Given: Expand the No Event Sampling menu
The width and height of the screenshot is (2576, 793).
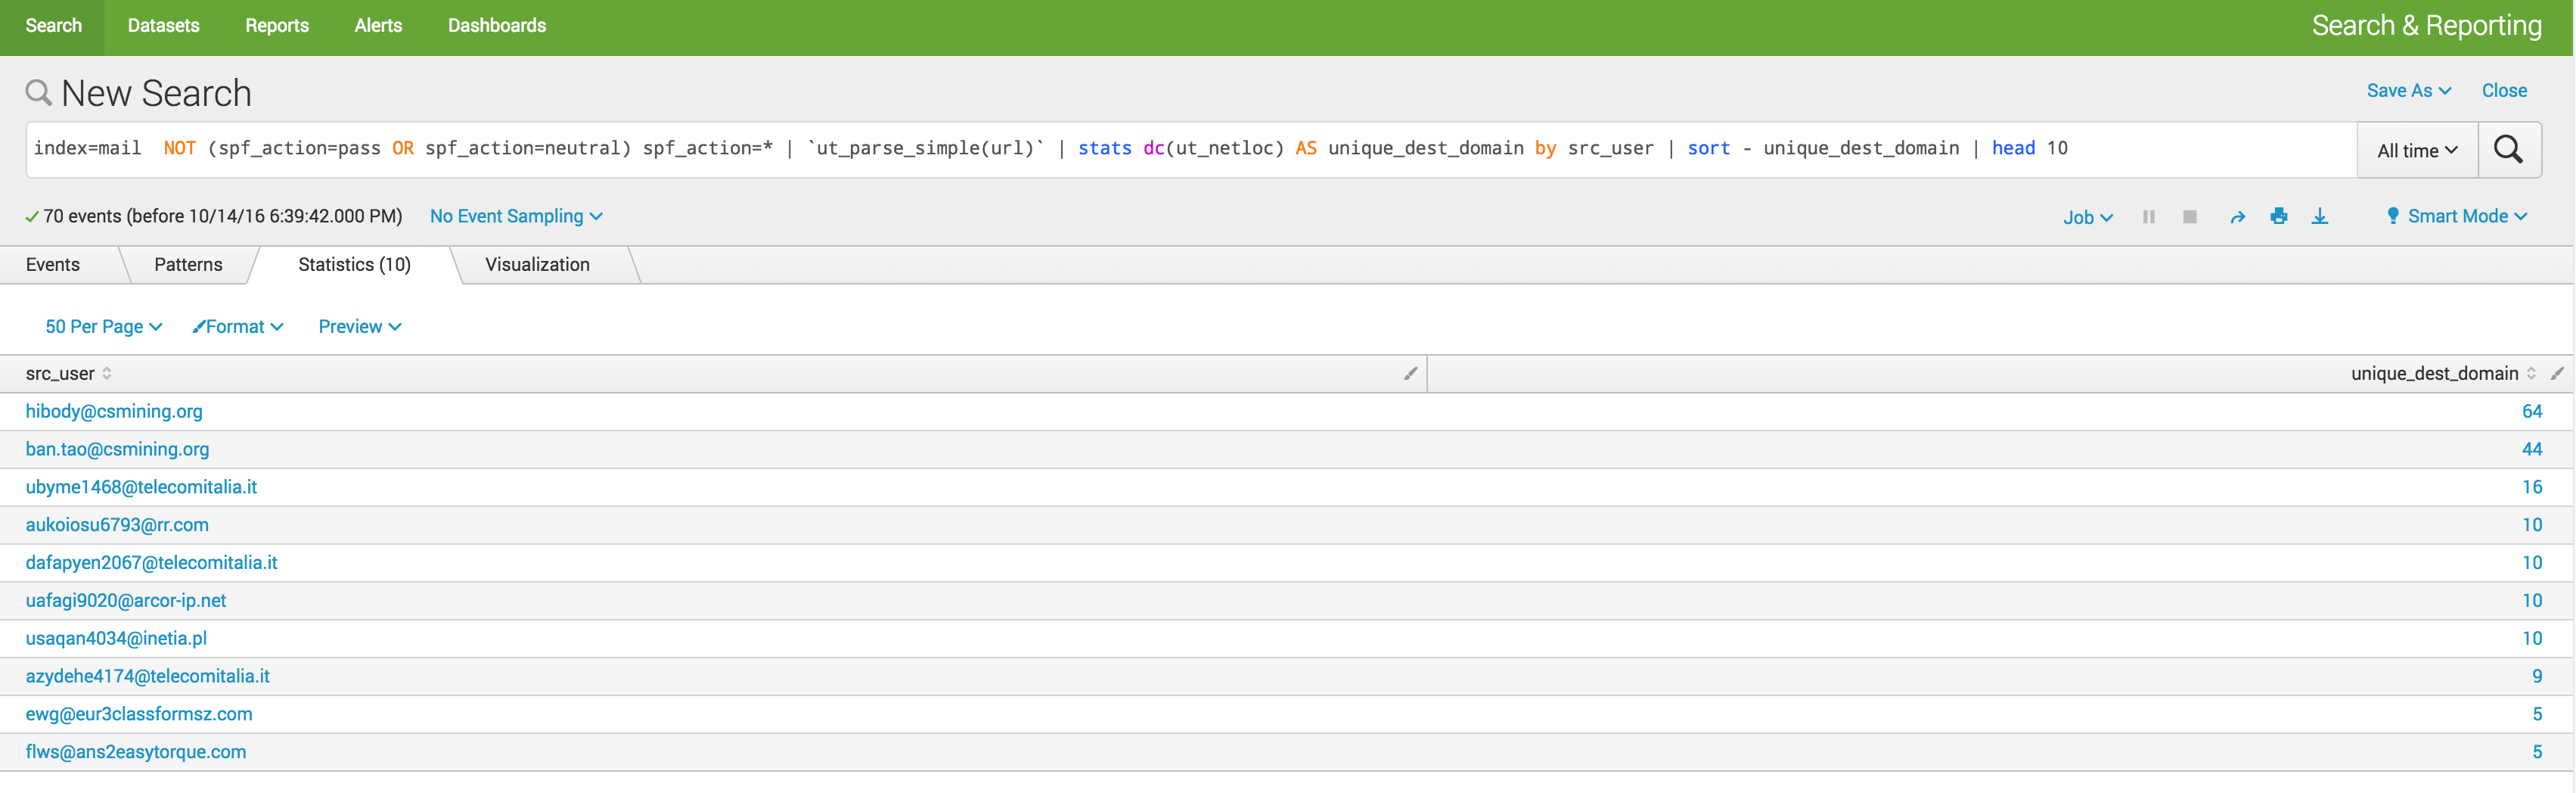Looking at the screenshot, I should [x=516, y=217].
